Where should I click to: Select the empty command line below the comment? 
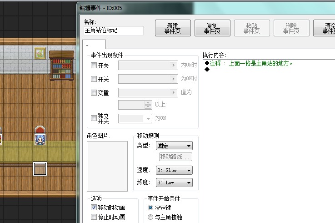207,69
